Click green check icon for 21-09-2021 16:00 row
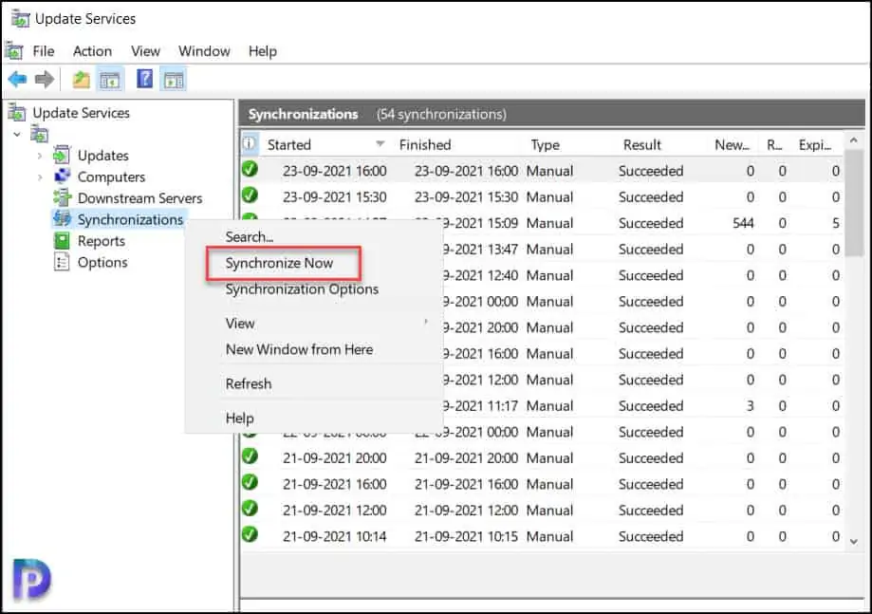This screenshot has height=614, width=872. (250, 482)
